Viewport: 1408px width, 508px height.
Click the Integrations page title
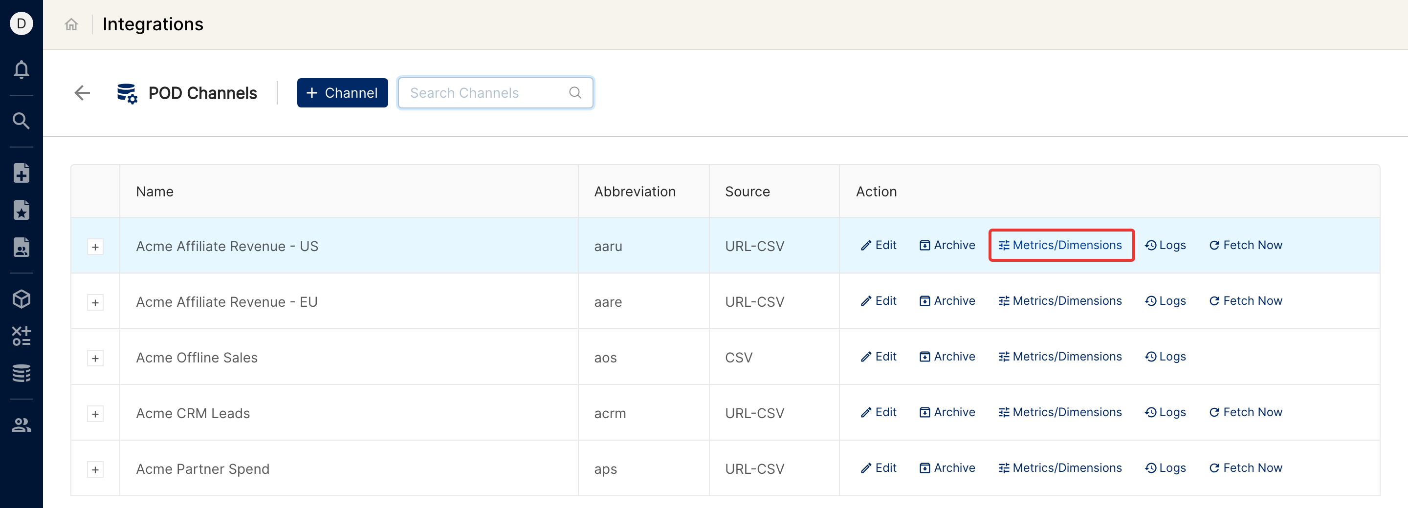(153, 24)
